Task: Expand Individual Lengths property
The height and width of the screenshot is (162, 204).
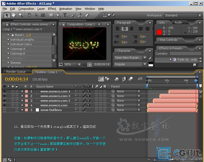Action: 8,40
